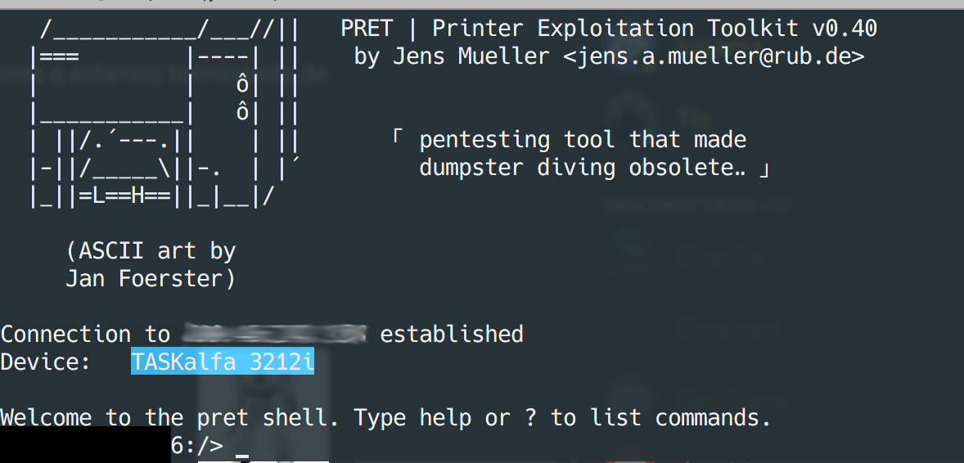This screenshot has width=964, height=463.
Task: Click the ASCII art by credit line
Action: [151, 251]
